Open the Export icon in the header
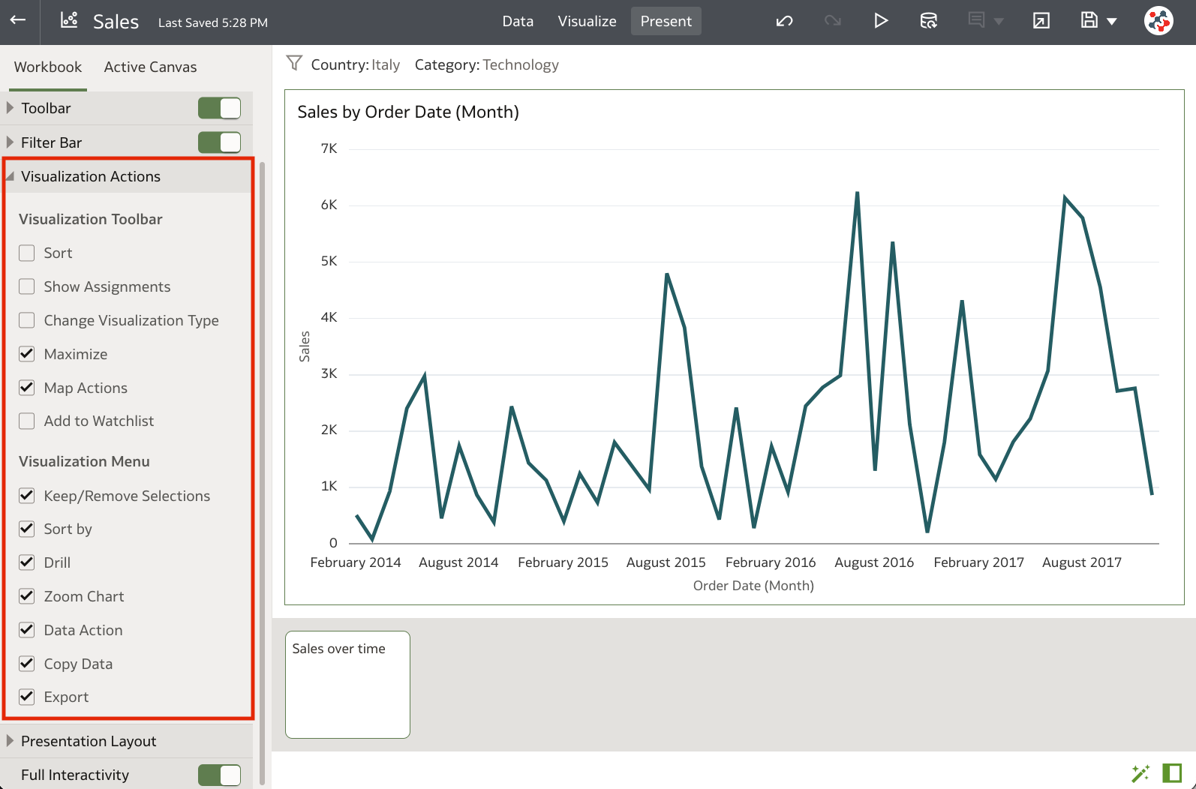Screen dimensions: 1196x789 click(1041, 21)
